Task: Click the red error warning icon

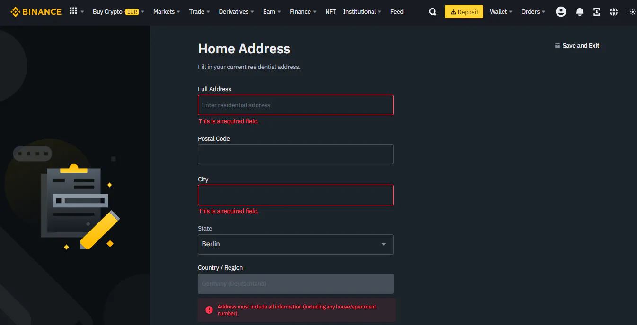Action: point(209,310)
